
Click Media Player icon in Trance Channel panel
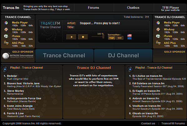pos(6,23)
